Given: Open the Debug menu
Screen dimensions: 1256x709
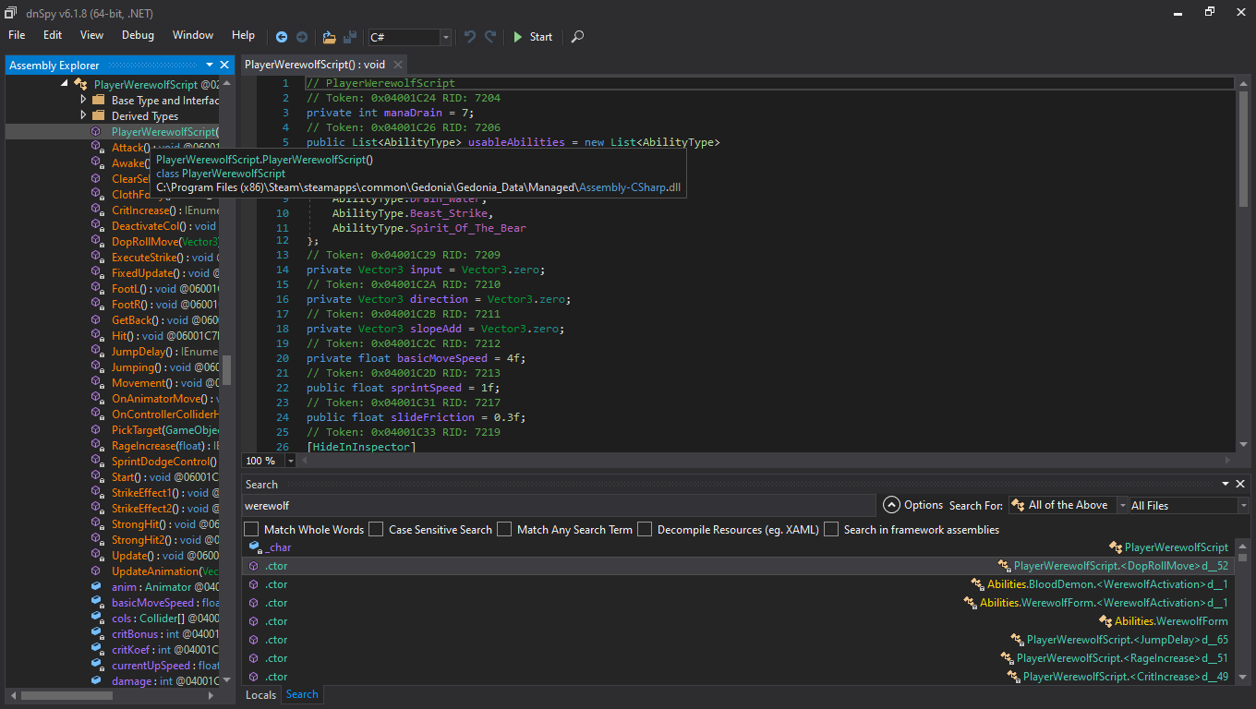Looking at the screenshot, I should click(138, 35).
